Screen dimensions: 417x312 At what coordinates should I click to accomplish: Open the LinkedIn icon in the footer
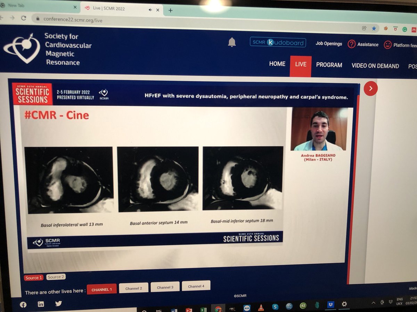pyautogui.click(x=41, y=304)
